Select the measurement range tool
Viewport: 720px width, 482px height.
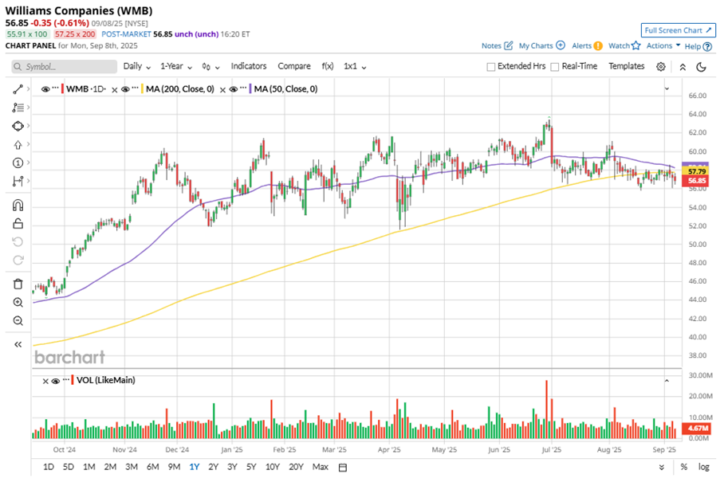(x=18, y=181)
